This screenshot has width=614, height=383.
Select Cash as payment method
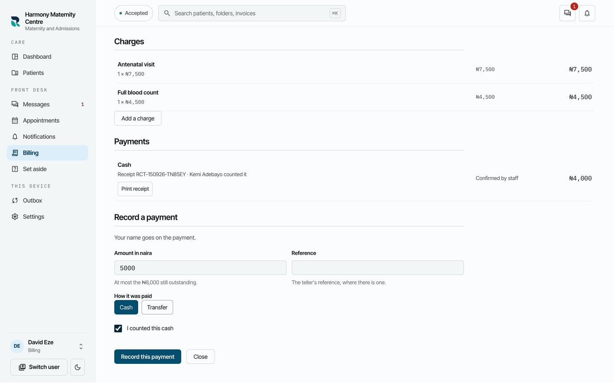pos(126,307)
